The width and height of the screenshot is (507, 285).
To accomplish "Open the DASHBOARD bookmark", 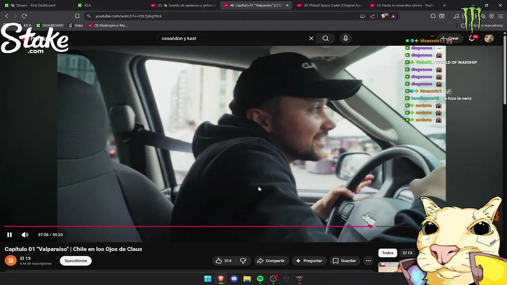I will 50,25.
